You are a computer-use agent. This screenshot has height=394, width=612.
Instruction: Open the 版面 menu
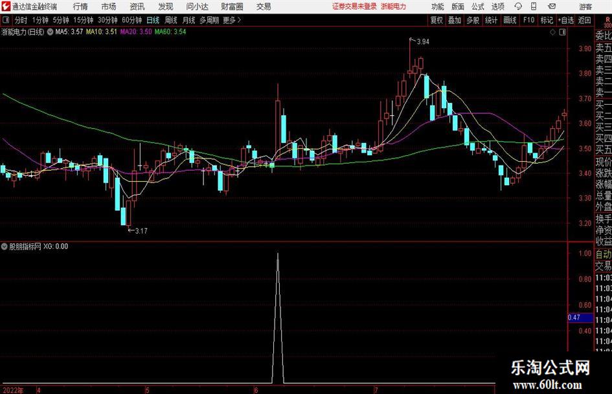click(457, 6)
